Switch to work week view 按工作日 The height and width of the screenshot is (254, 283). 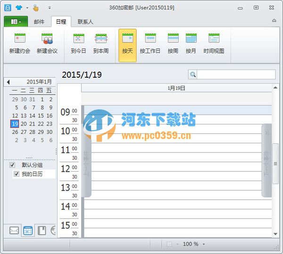point(150,44)
